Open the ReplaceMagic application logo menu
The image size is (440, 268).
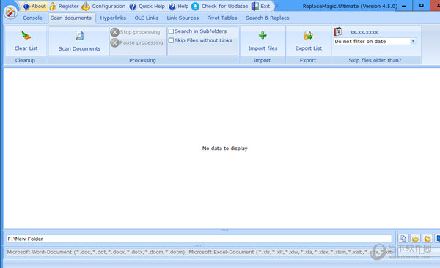click(x=10, y=12)
